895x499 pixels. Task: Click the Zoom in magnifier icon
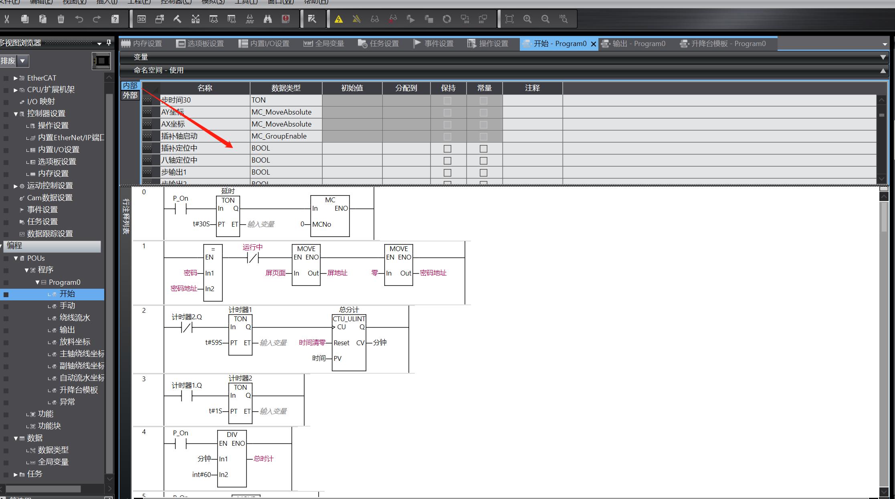coord(527,19)
